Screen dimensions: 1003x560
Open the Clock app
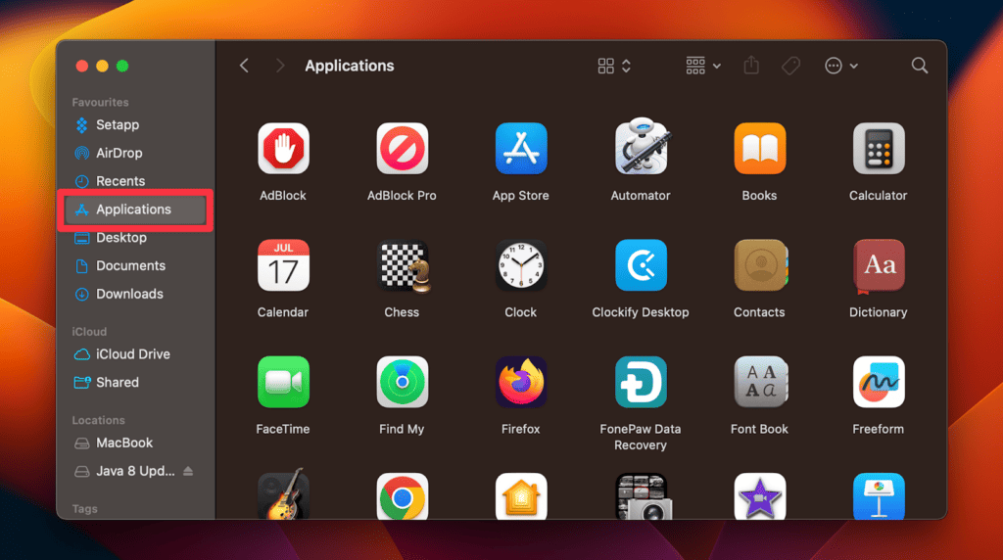click(521, 265)
